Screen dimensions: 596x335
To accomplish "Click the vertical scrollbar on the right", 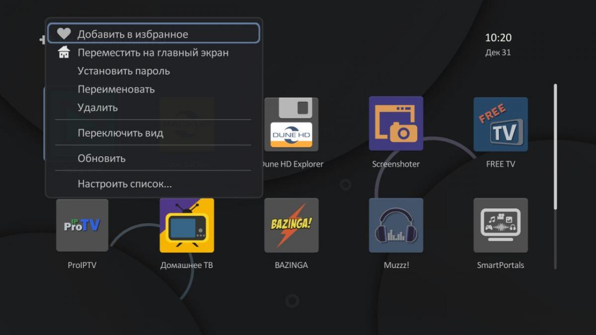I will click(x=555, y=176).
